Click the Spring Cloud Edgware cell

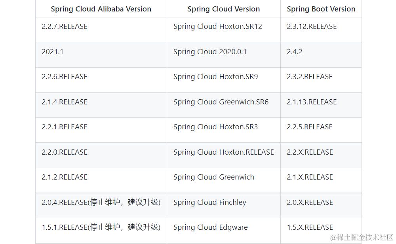(x=210, y=227)
